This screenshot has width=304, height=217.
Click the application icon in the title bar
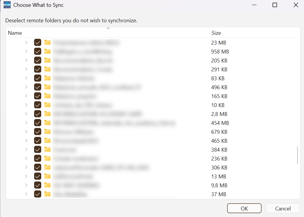(x=7, y=5)
